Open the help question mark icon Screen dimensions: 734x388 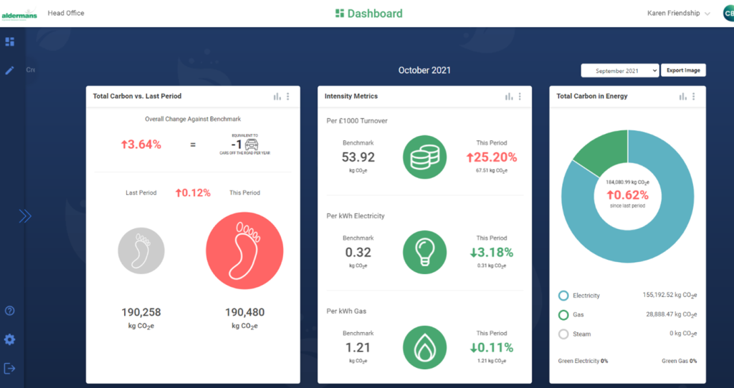(x=9, y=311)
